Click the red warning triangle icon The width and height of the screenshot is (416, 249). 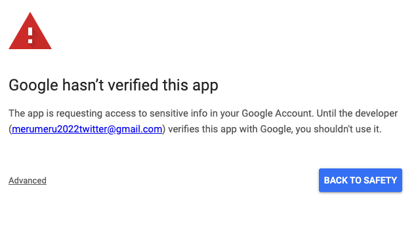[30, 31]
